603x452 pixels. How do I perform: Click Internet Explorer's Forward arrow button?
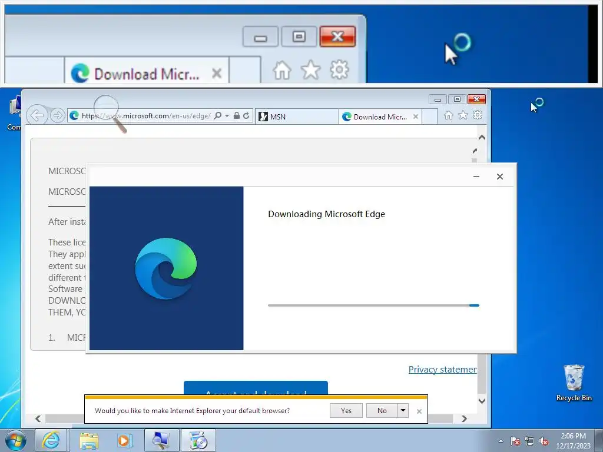click(57, 115)
